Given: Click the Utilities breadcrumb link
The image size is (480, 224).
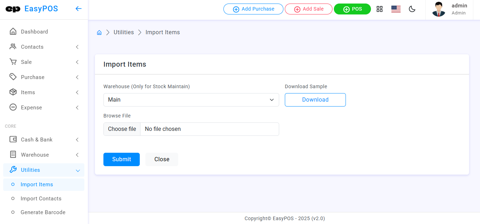Looking at the screenshot, I should (124, 32).
